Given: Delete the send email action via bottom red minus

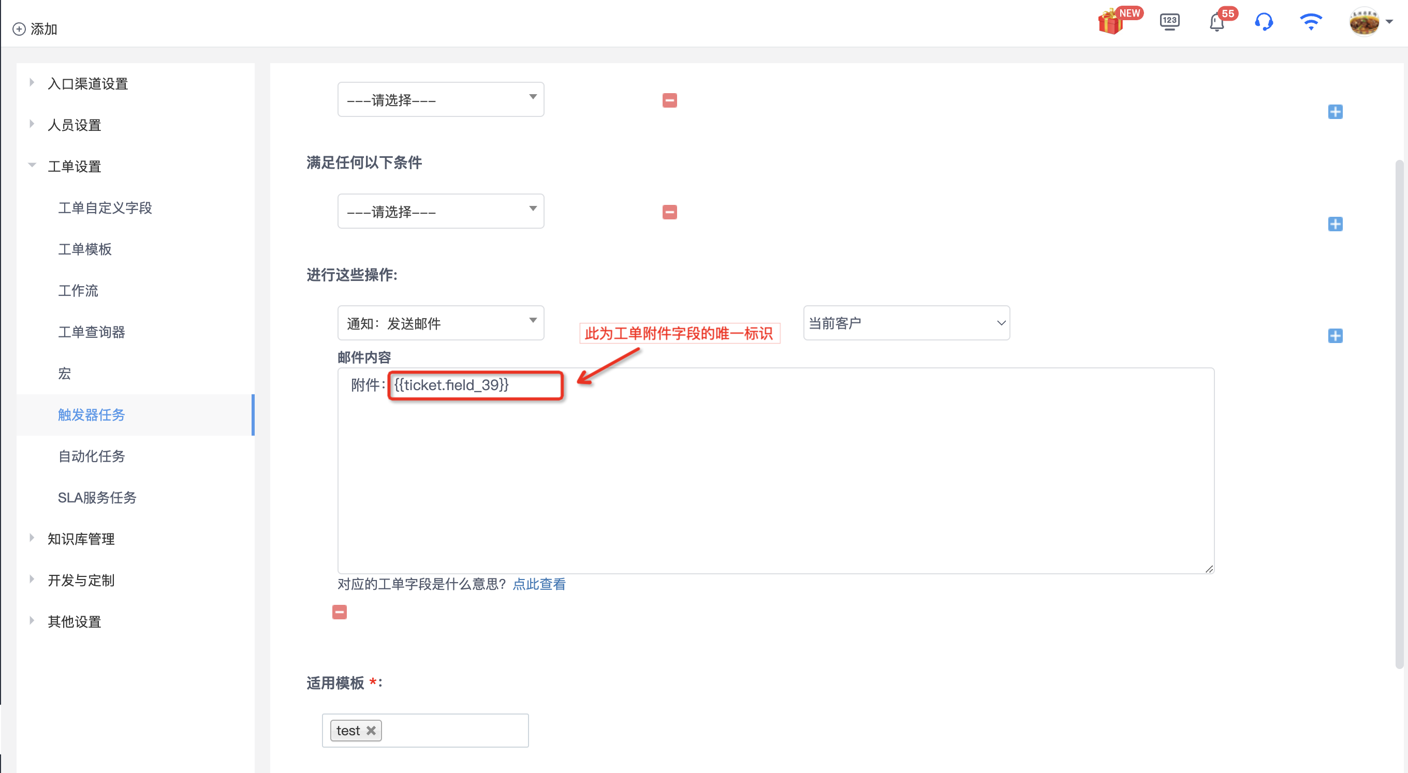Looking at the screenshot, I should tap(340, 612).
